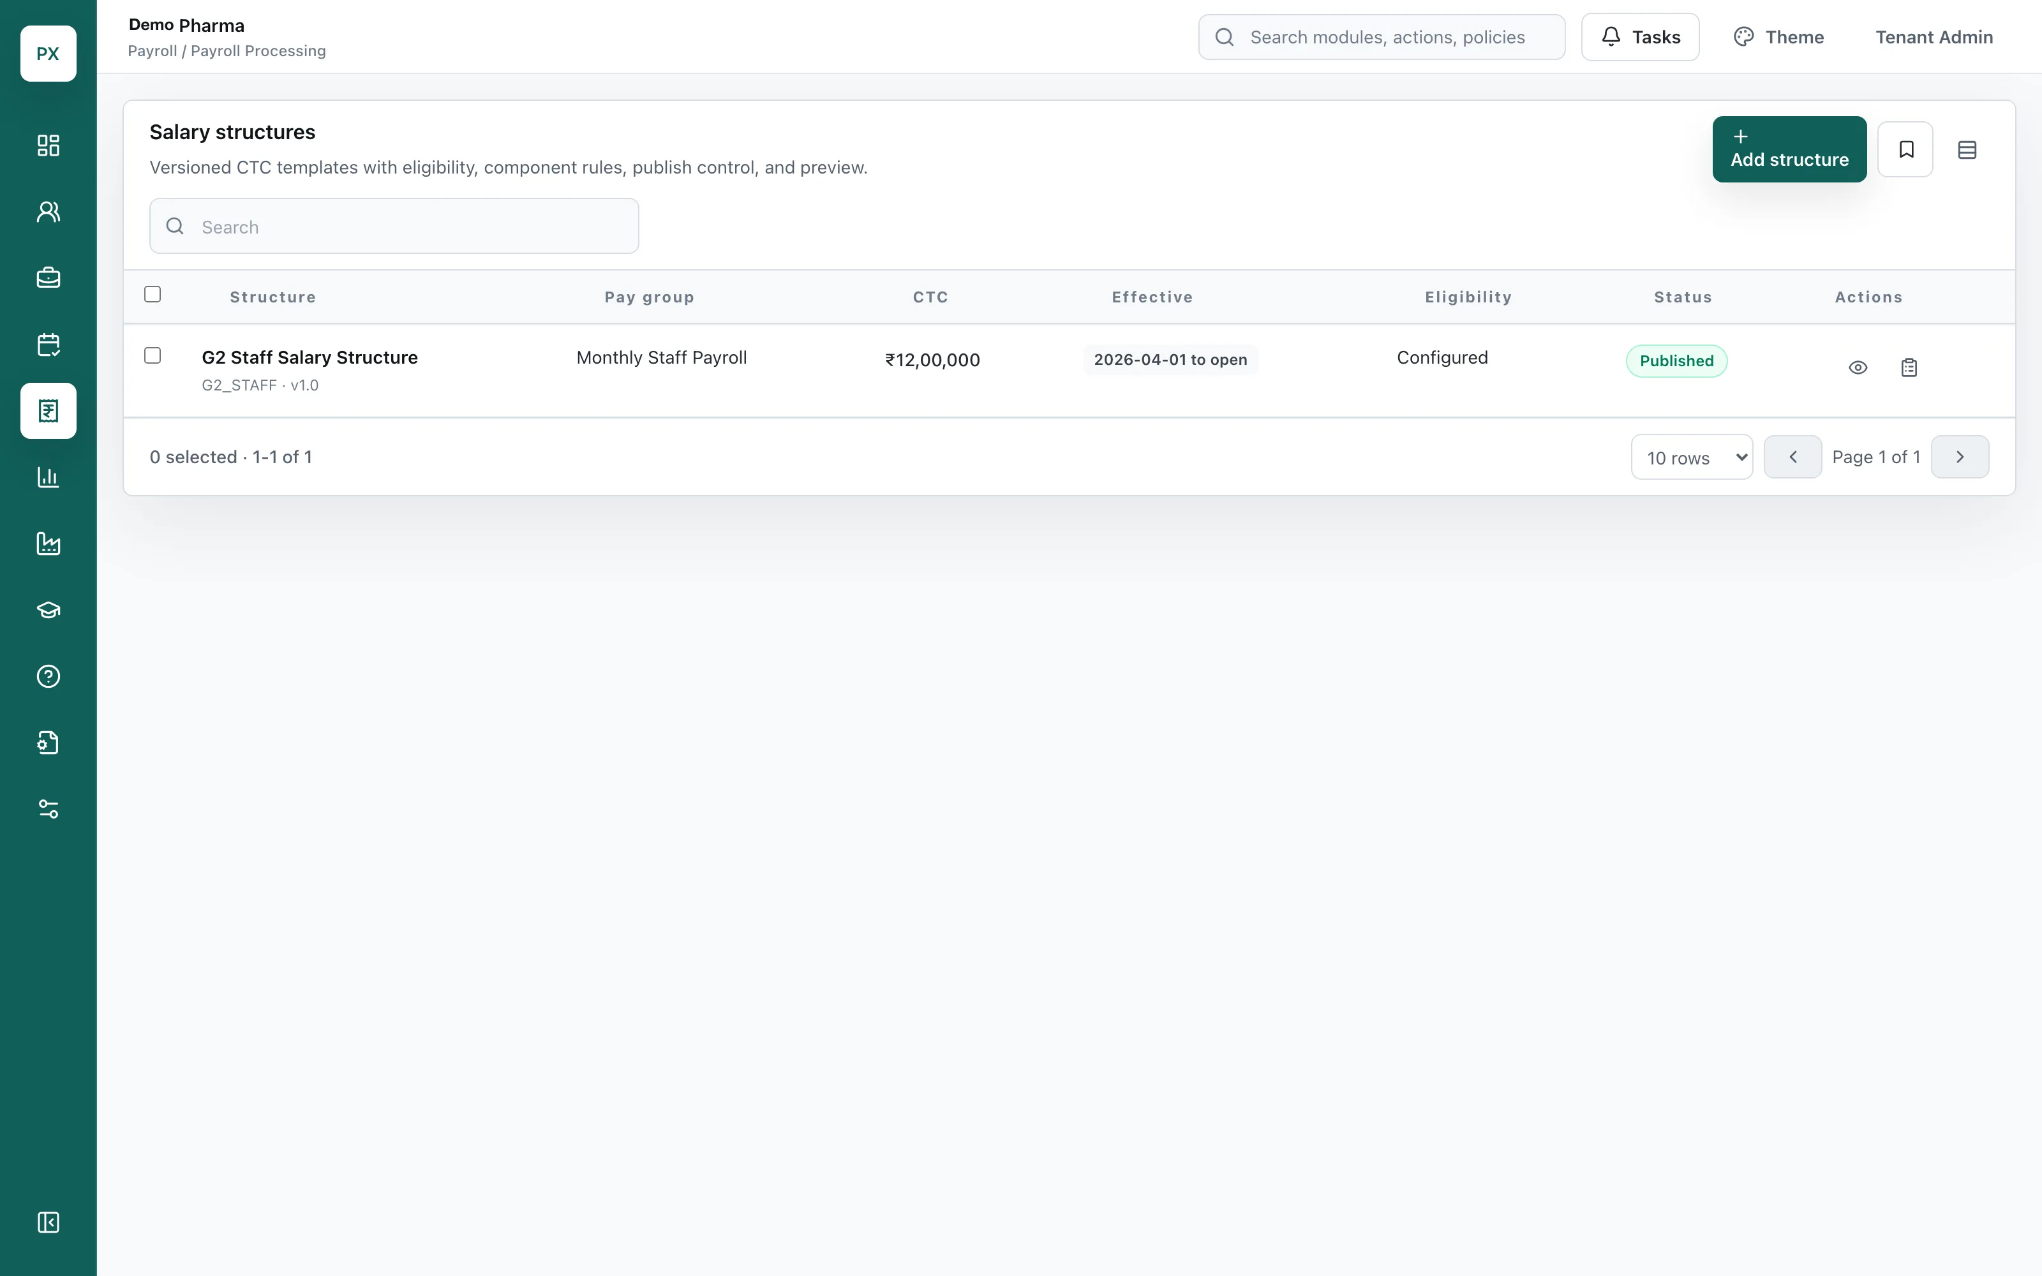This screenshot has height=1276, width=2042.
Task: Click Add structure button
Action: click(x=1789, y=149)
